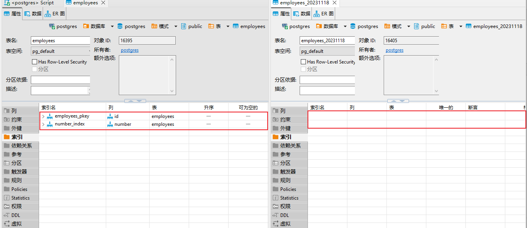Open 依赖关系 section in employees editor
This screenshot has width=527, height=228.
coord(20,146)
